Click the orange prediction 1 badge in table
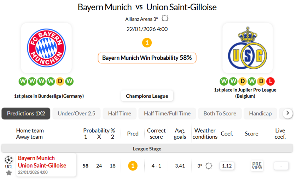Viewport: 297px width, 179px height. tap(133, 166)
